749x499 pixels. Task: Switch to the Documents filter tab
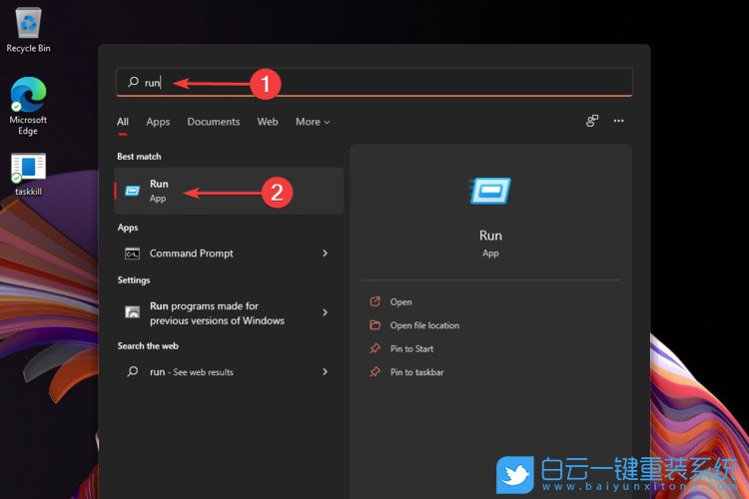[214, 122]
